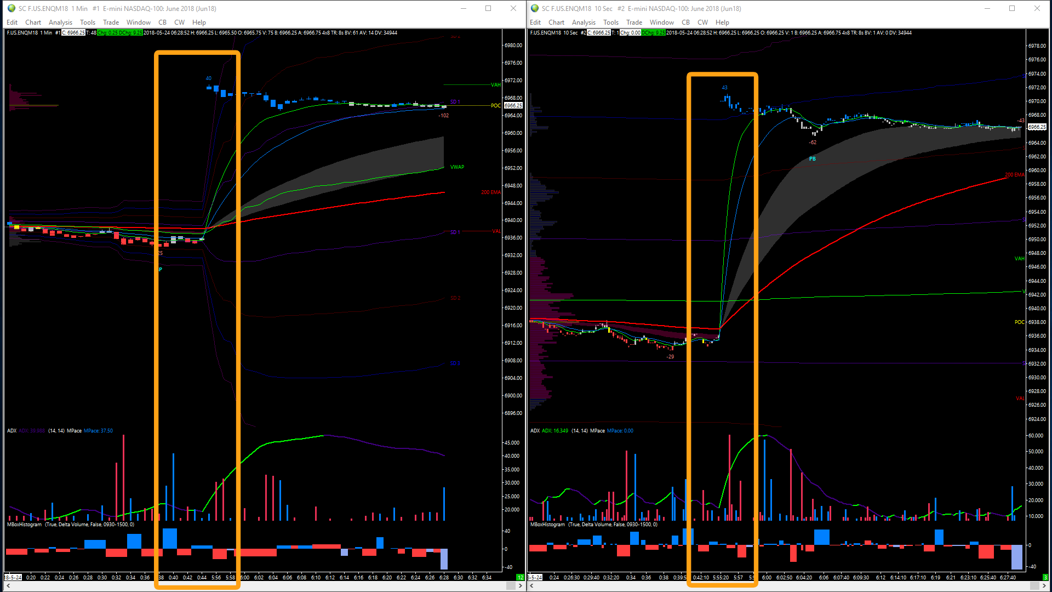Click the right scroll arrow on left chart scrollbar

click(x=520, y=586)
